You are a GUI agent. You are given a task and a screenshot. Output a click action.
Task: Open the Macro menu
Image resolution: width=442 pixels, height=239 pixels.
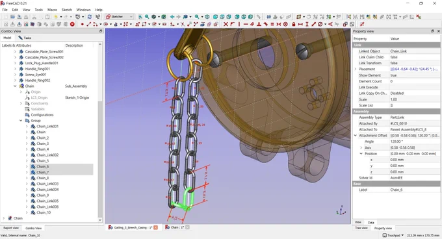[52, 10]
